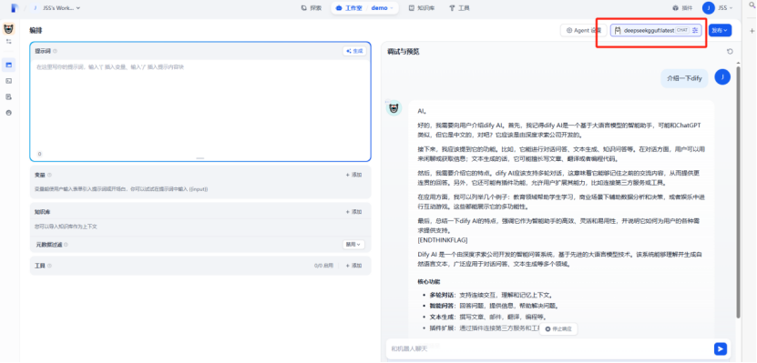
Task: Click the 生成 prompt generate button
Action: pos(354,51)
